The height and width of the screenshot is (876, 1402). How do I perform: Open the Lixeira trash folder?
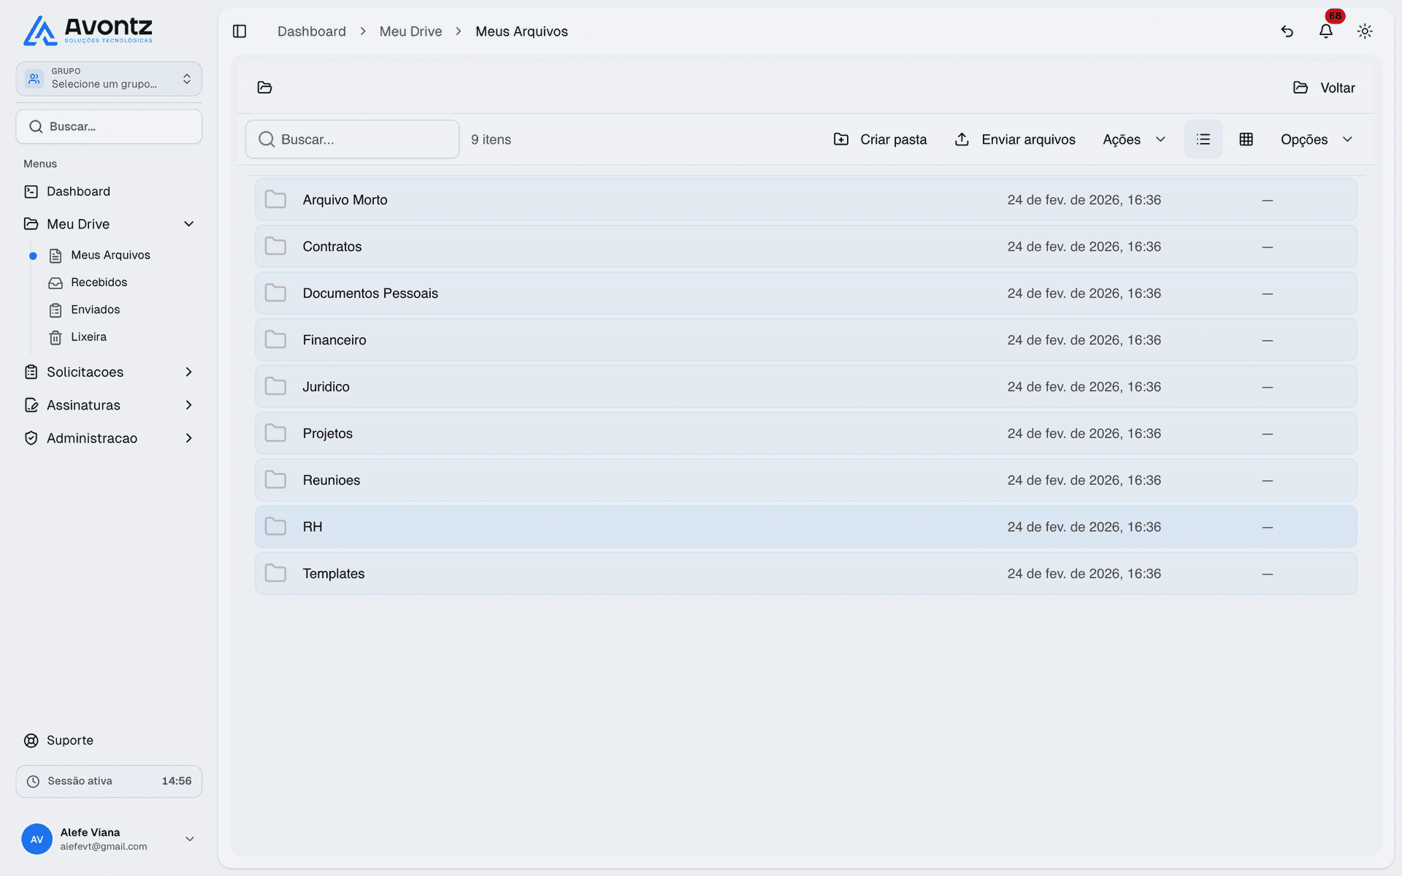tap(88, 337)
